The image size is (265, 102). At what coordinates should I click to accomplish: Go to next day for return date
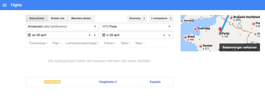click(x=169, y=35)
